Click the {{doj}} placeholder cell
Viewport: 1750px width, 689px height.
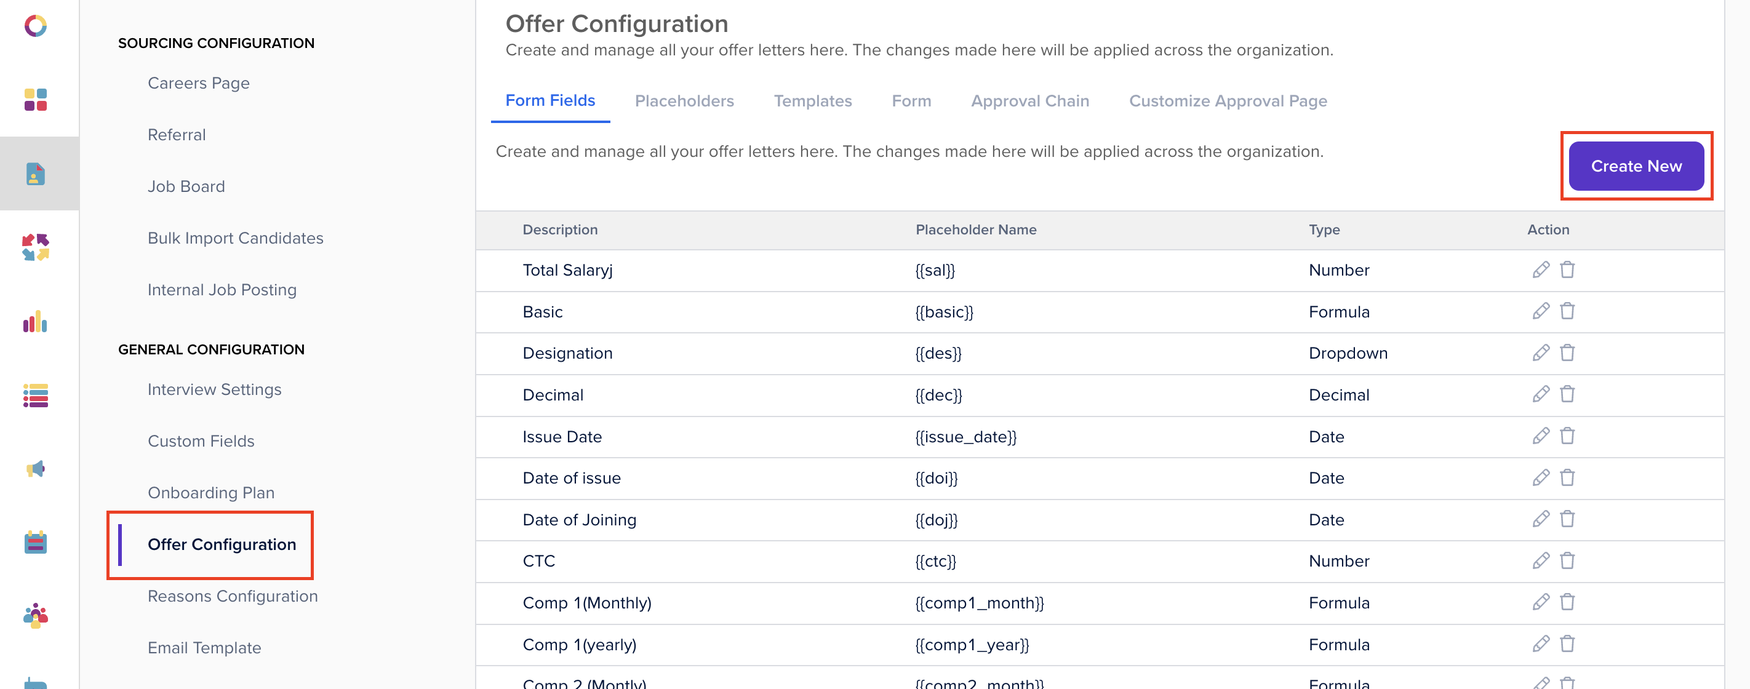[x=935, y=520]
